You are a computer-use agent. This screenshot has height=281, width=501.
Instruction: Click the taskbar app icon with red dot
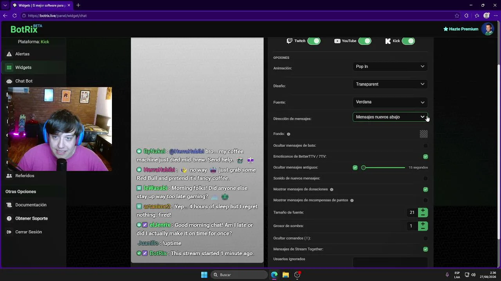coord(297,275)
